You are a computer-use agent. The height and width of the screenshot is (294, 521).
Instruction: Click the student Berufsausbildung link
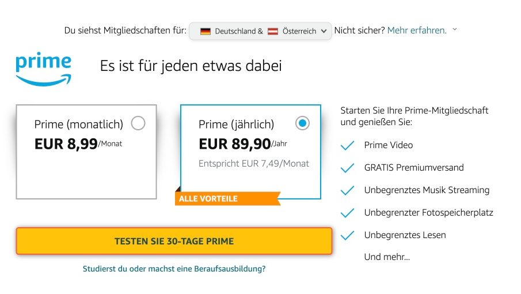174,269
